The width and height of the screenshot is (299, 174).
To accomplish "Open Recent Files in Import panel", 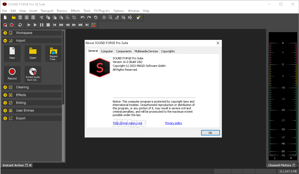I will pyautogui.click(x=53, y=53).
